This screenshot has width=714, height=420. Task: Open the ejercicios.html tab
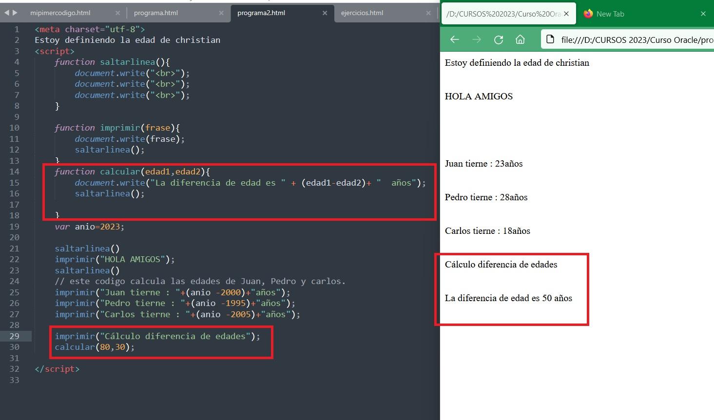[362, 13]
